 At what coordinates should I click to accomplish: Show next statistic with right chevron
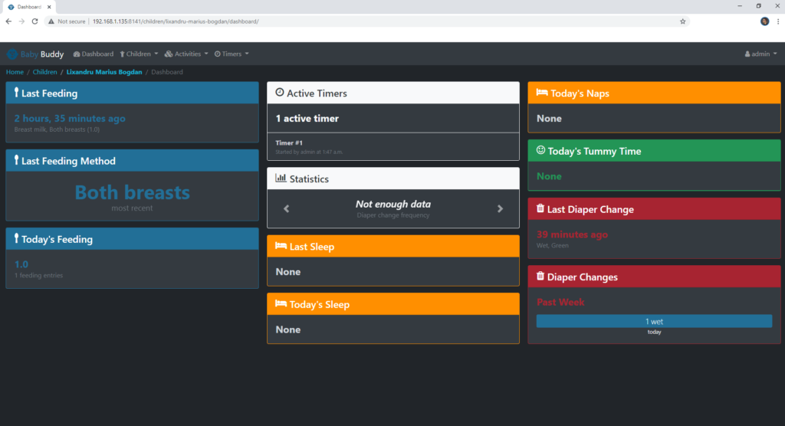point(500,208)
